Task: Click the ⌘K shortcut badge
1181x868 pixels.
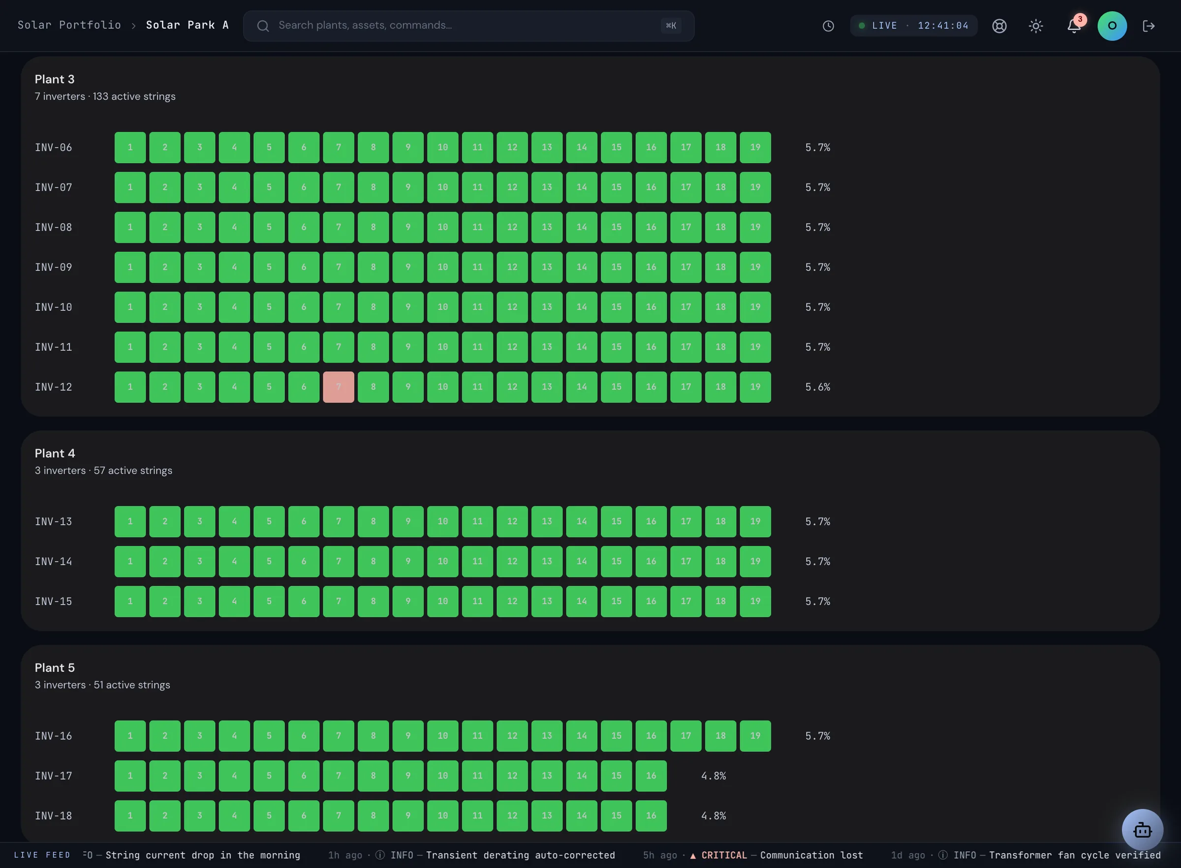Action: [671, 26]
